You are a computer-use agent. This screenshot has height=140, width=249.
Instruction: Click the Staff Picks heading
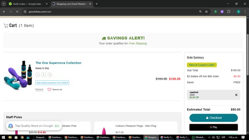pyautogui.click(x=14, y=117)
